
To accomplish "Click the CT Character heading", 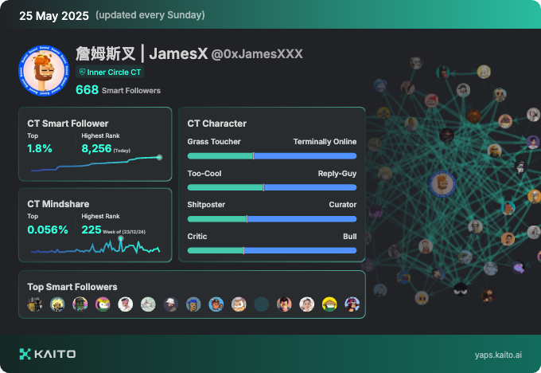I will coord(216,124).
